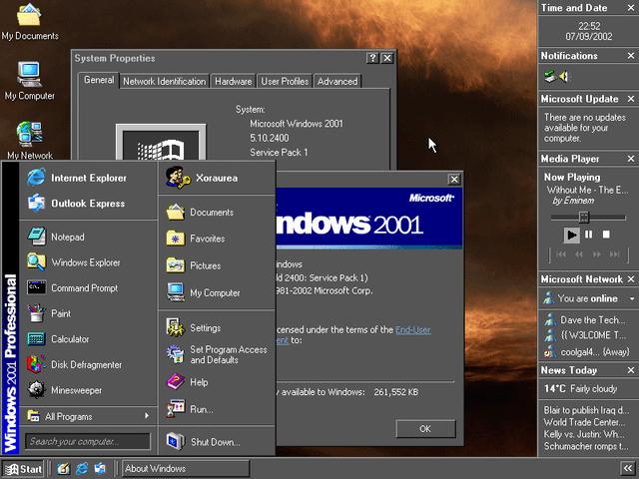This screenshot has height=479, width=639.
Task: Pause the Media Player track
Action: point(588,236)
